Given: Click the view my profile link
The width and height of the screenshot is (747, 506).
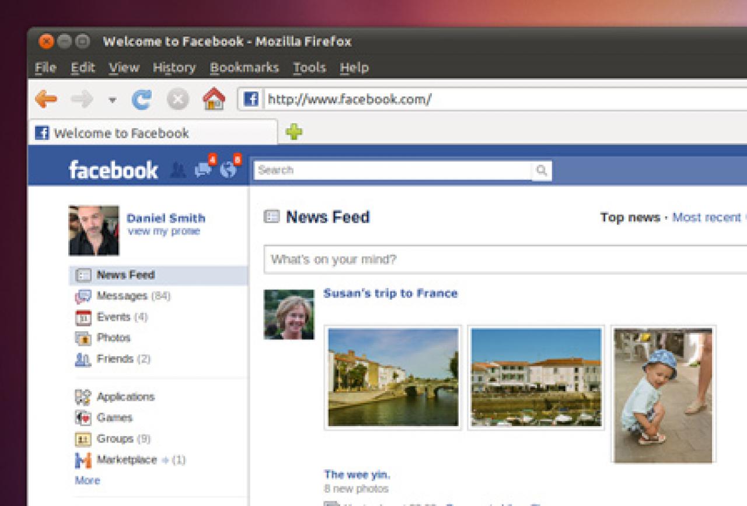Looking at the screenshot, I should [x=164, y=231].
